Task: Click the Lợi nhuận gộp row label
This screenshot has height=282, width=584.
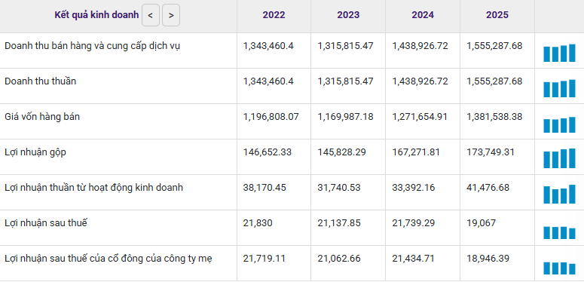Action: pyautogui.click(x=35, y=152)
